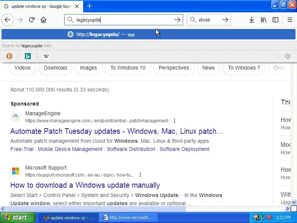Open the Downloads panel
The width and height of the screenshot is (297, 223).
(252, 20)
